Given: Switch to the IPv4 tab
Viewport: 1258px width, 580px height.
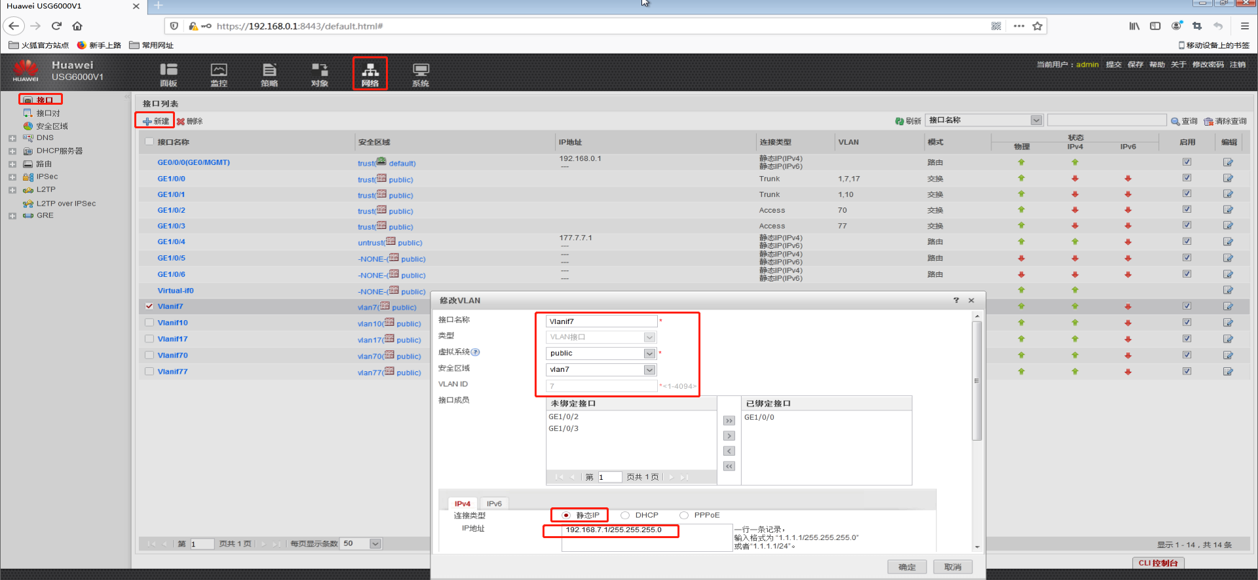Looking at the screenshot, I should point(463,503).
